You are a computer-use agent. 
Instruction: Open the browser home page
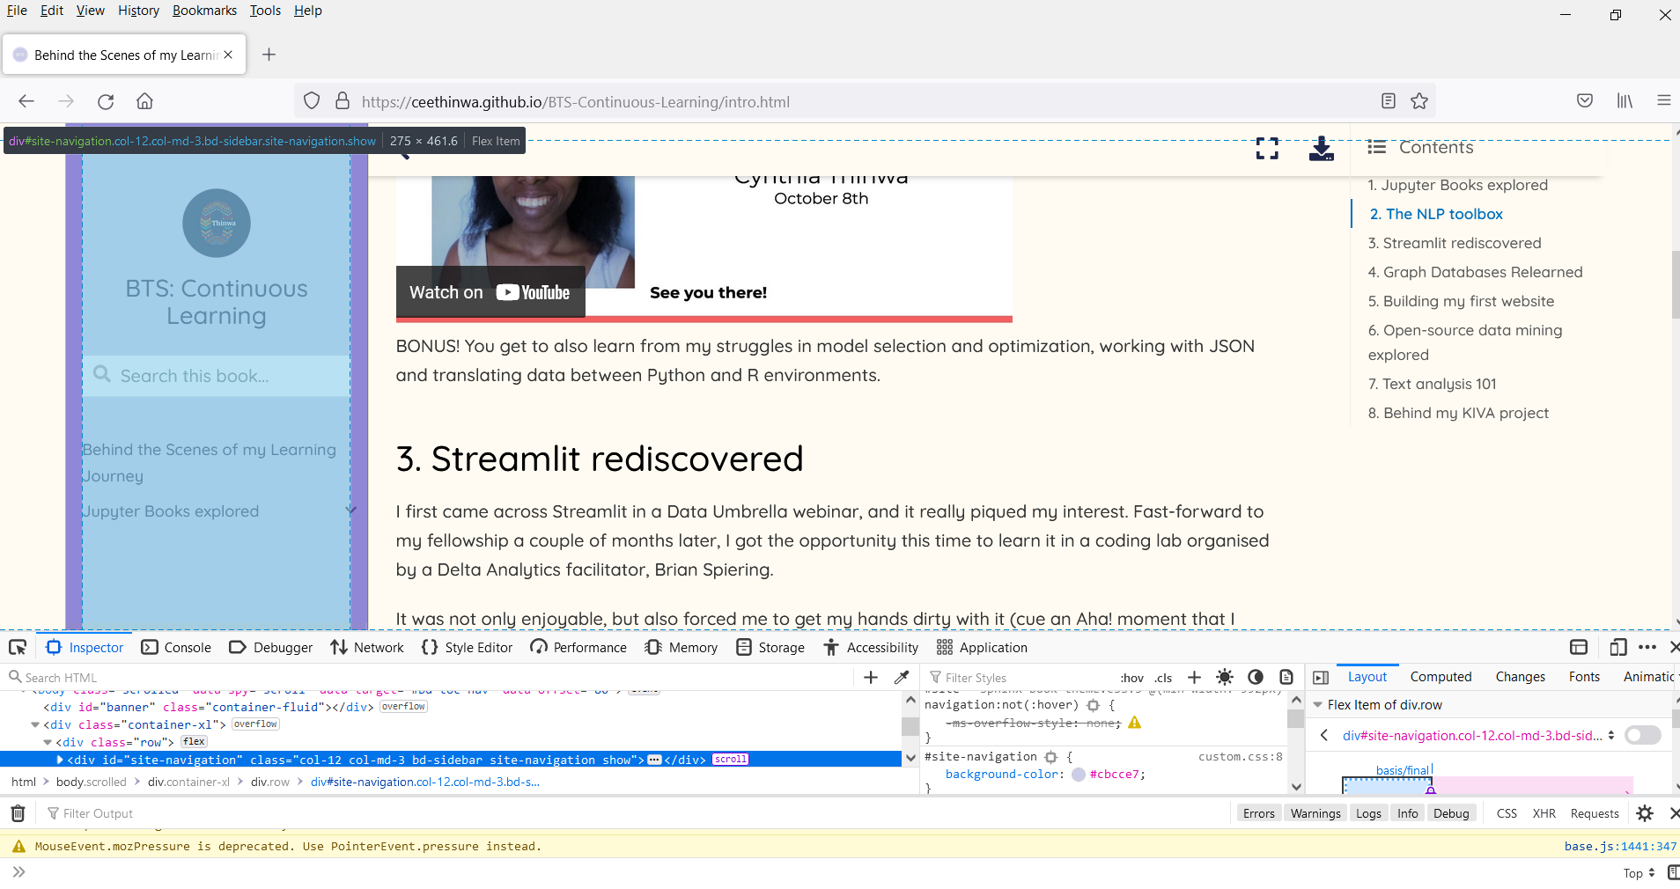(x=144, y=101)
